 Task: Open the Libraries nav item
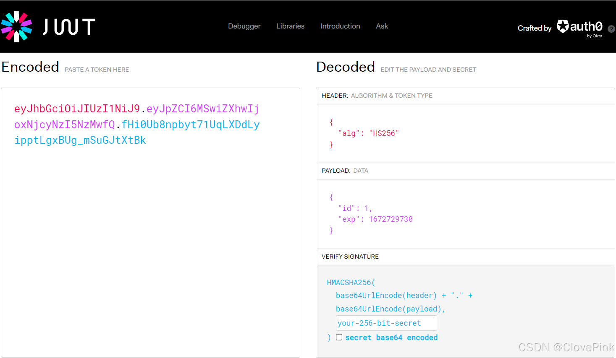click(291, 26)
